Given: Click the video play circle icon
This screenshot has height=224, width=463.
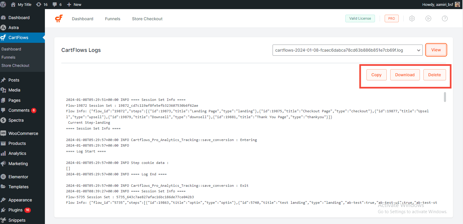Looking at the screenshot, I should 428,18.
